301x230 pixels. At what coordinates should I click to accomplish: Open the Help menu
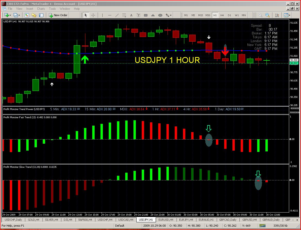coord(77,9)
